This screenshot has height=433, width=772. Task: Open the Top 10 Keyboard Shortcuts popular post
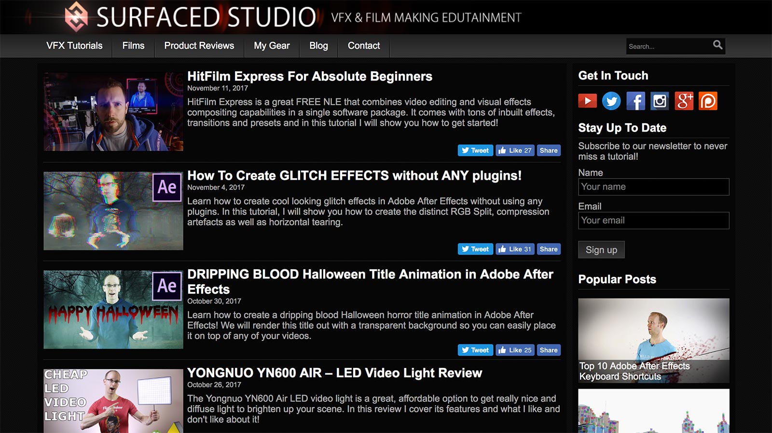point(654,341)
